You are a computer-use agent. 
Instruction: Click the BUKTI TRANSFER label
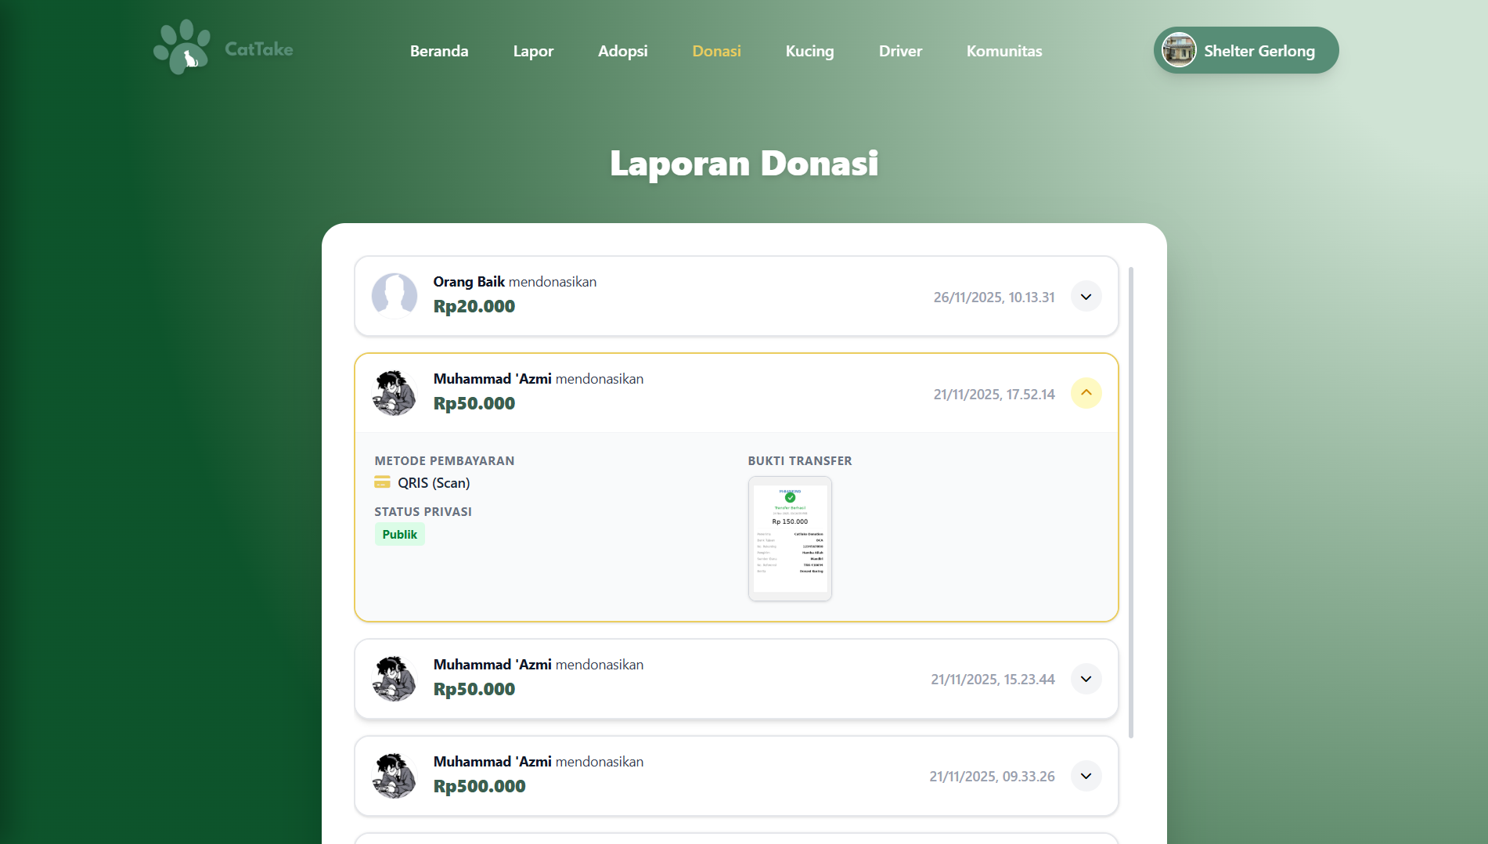(x=800, y=461)
